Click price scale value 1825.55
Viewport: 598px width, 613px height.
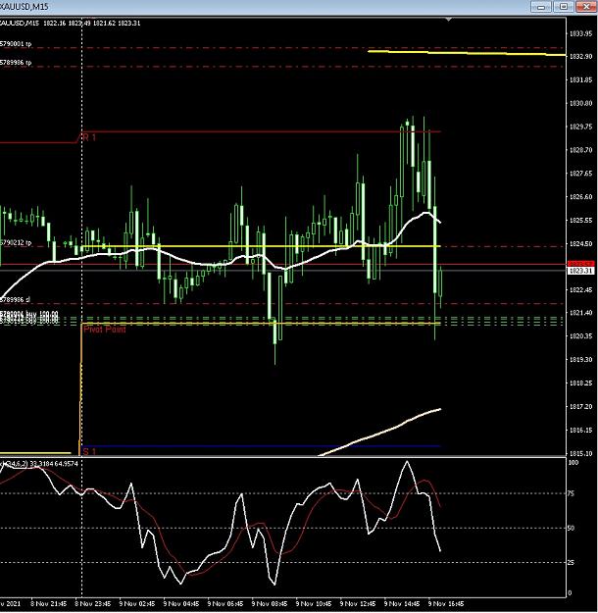click(x=580, y=220)
